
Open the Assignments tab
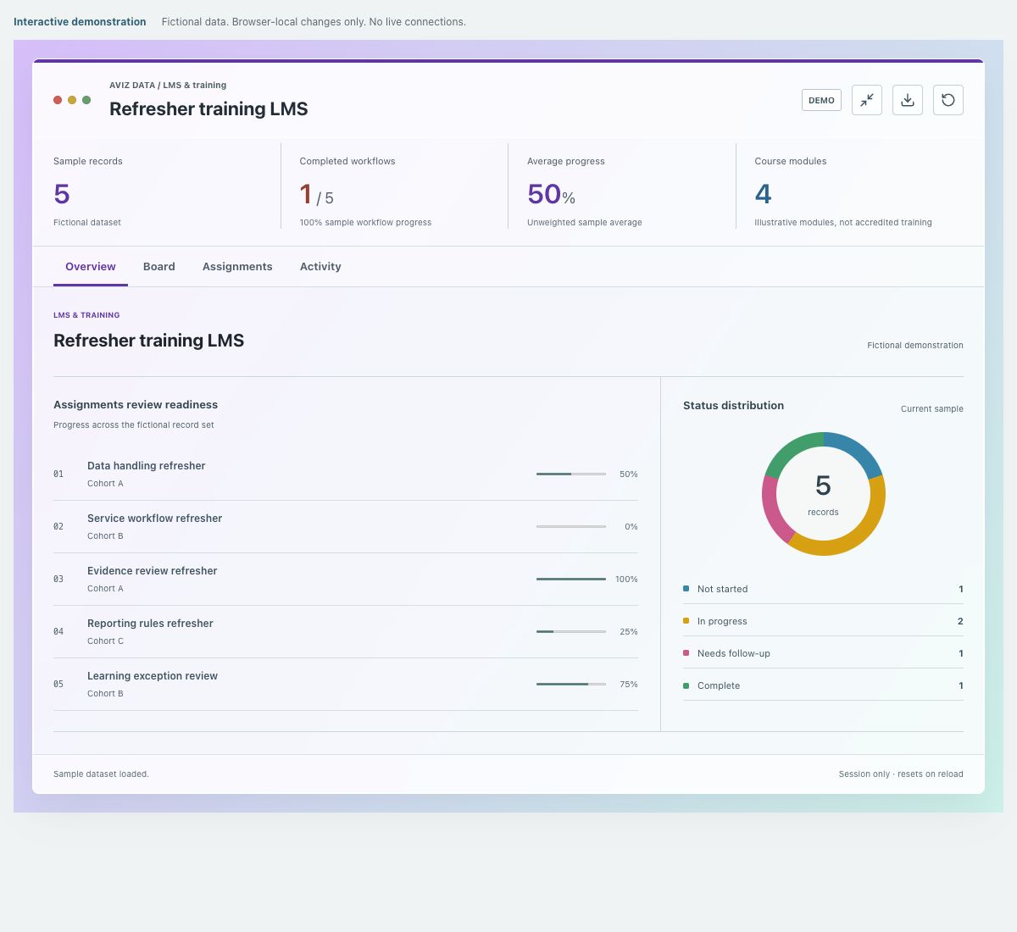pos(237,266)
